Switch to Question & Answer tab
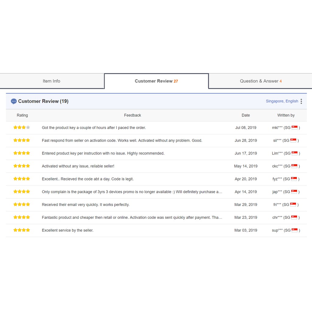This screenshot has height=312, width=312. tap(261, 81)
